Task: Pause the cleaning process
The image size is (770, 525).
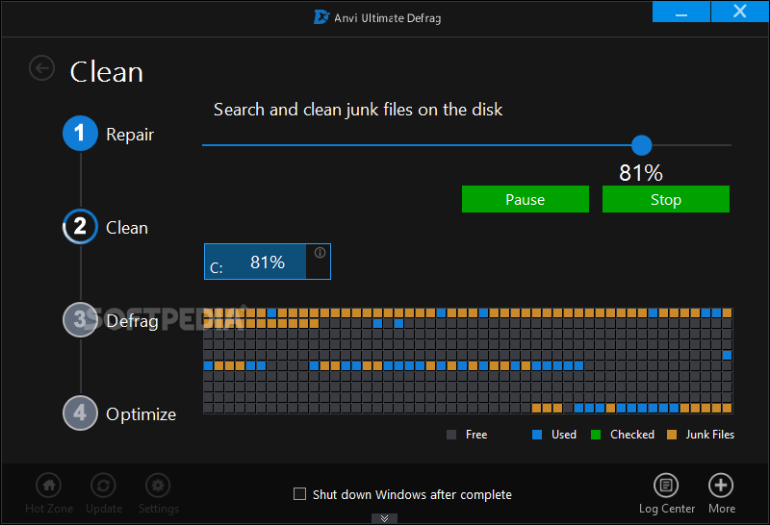Action: (525, 199)
